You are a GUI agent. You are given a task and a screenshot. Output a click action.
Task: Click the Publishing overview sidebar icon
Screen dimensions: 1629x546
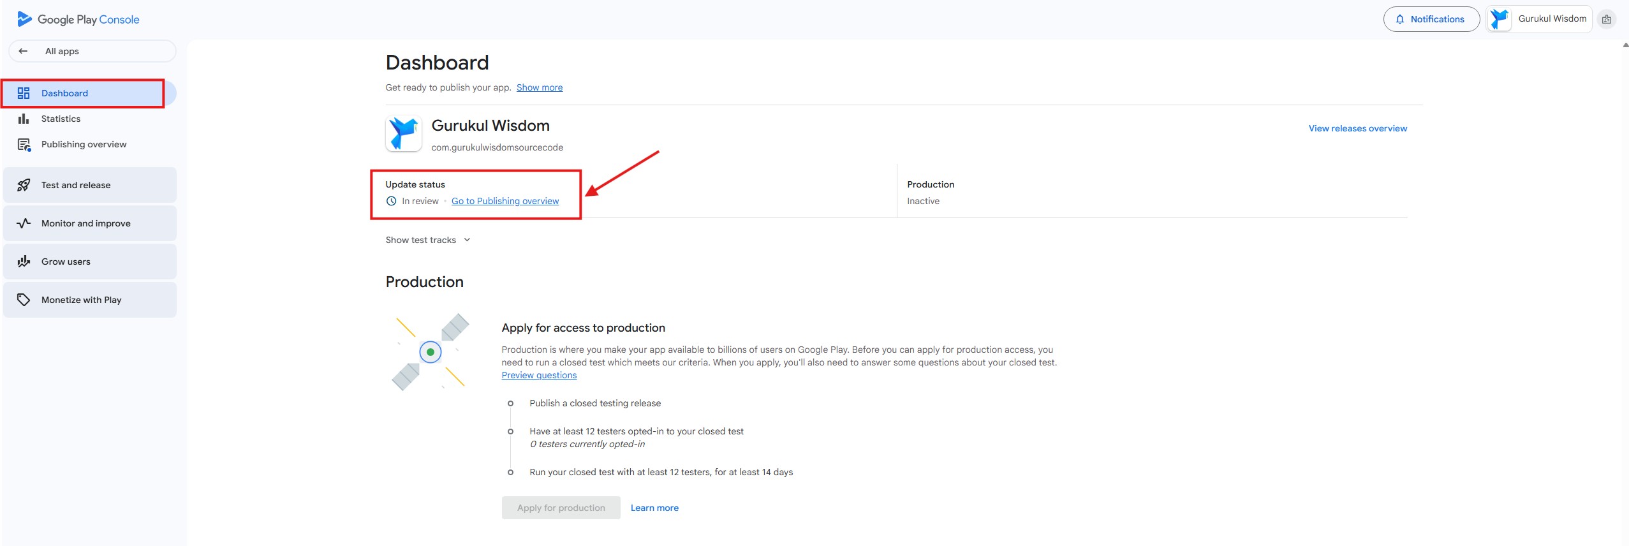[x=24, y=145]
